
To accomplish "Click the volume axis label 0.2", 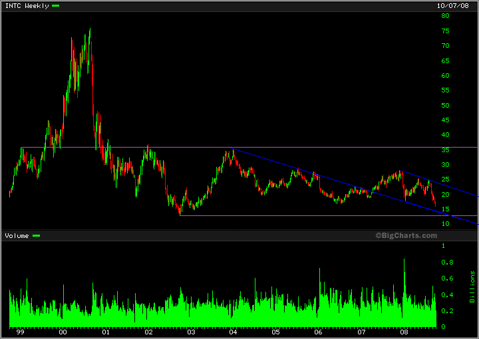I will tap(447, 310).
